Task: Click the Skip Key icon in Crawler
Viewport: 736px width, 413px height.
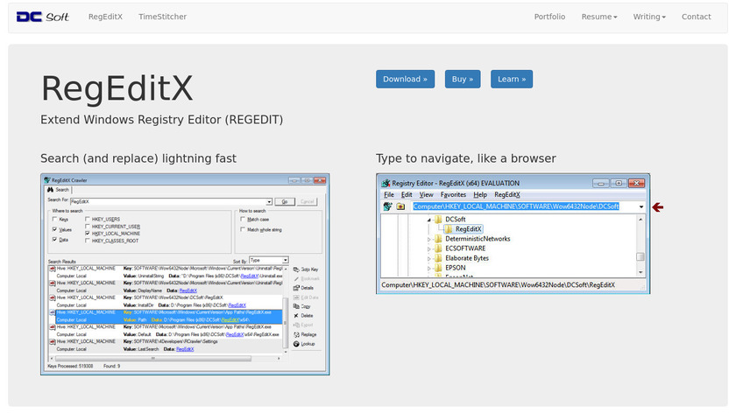Action: [x=294, y=269]
